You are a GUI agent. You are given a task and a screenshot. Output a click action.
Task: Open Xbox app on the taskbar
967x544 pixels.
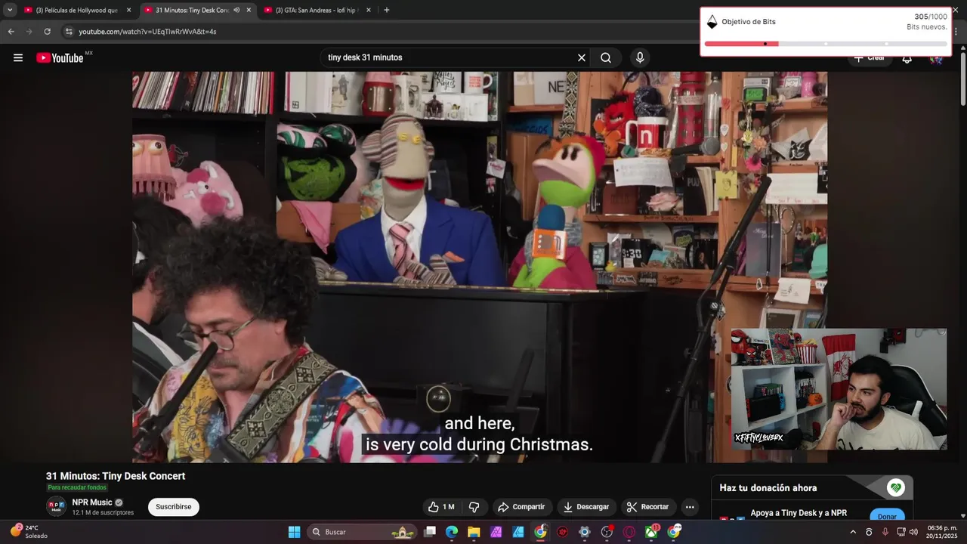pos(651,532)
